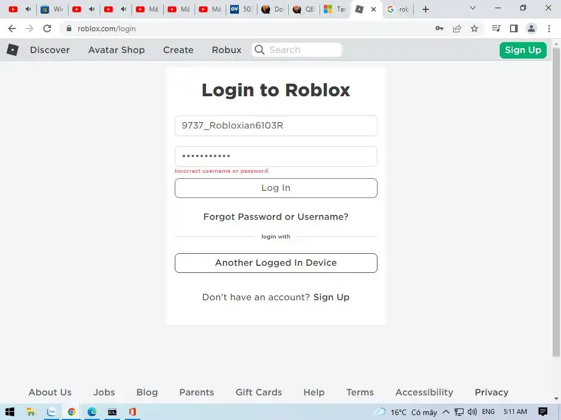The image size is (561, 420).
Task: Select the password field
Action: (276, 156)
